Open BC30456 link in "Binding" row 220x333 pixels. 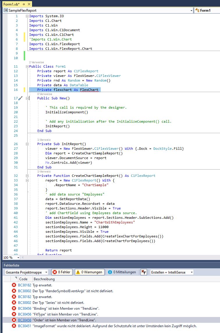pos(25,308)
